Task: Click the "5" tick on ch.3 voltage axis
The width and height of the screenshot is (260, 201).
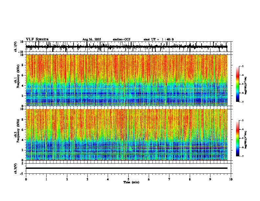Action: point(23,164)
